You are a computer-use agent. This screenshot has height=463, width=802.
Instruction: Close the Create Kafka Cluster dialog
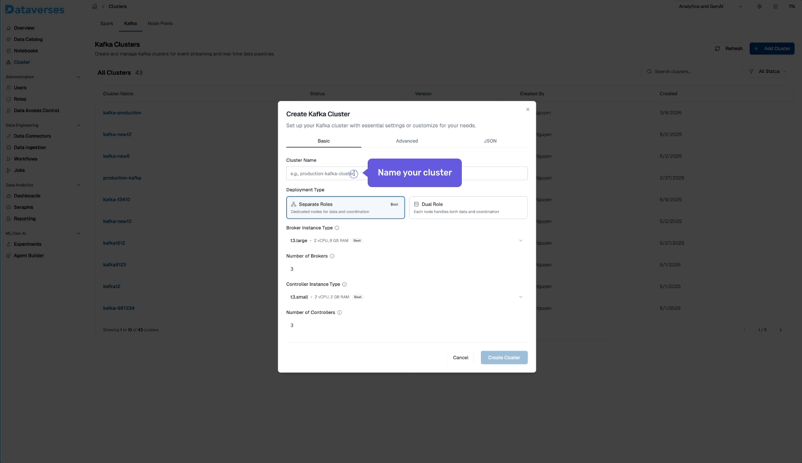(x=527, y=109)
